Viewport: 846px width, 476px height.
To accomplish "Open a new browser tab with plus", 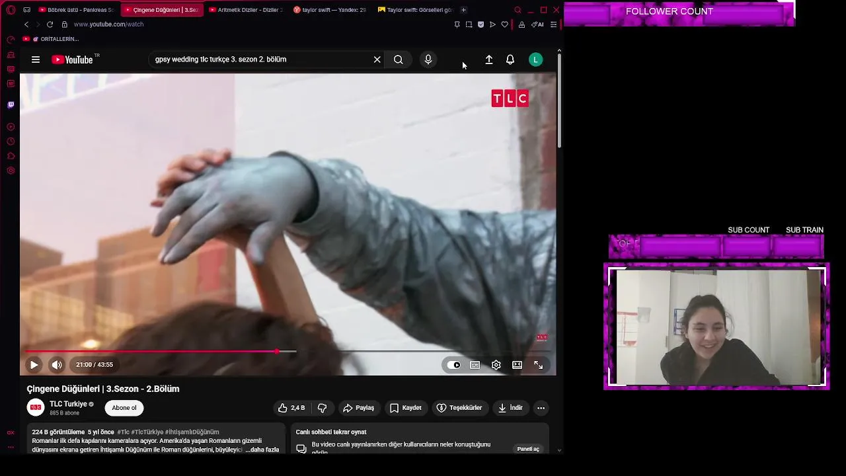I will tap(463, 10).
